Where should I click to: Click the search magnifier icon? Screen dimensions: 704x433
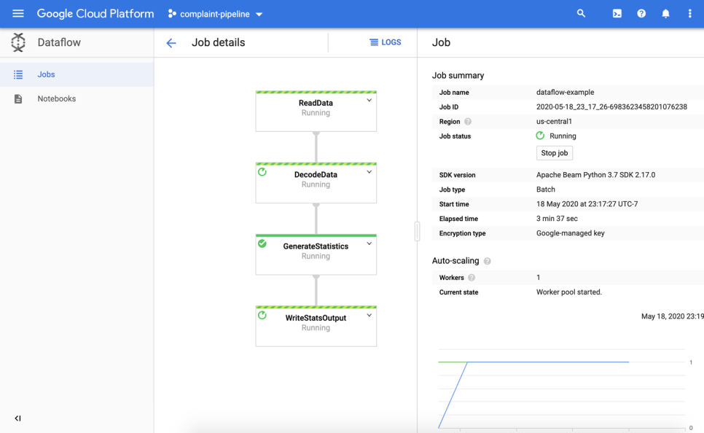[x=581, y=13]
